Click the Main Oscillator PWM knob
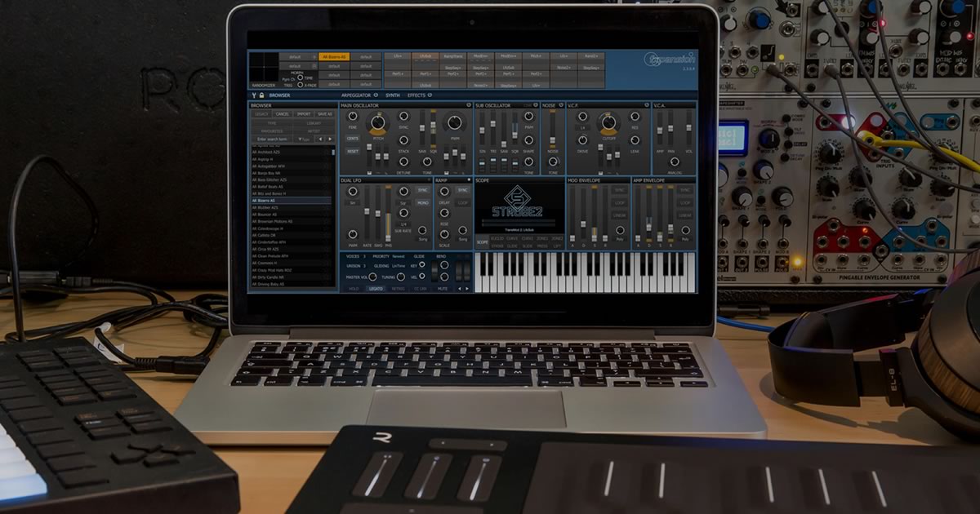This screenshot has height=514, width=980. 454,122
